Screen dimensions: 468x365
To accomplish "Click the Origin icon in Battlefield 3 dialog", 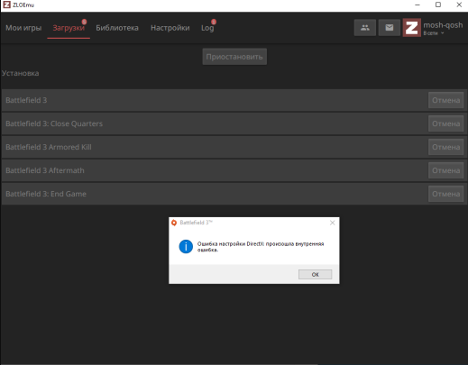I will (174, 223).
